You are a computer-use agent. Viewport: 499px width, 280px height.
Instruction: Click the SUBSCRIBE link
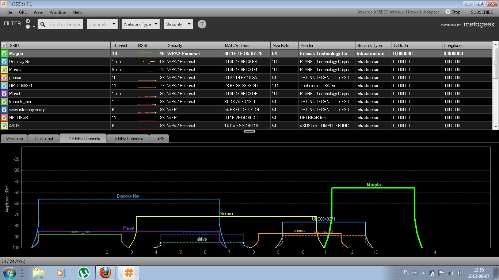482,12
